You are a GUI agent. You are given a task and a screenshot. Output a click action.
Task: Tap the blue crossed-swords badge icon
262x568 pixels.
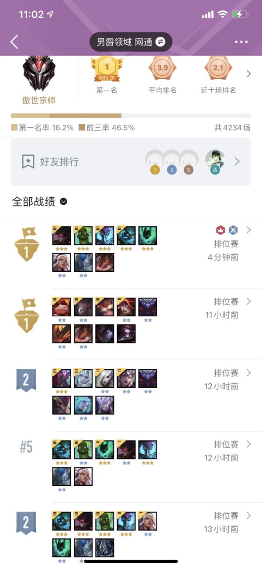point(234,230)
